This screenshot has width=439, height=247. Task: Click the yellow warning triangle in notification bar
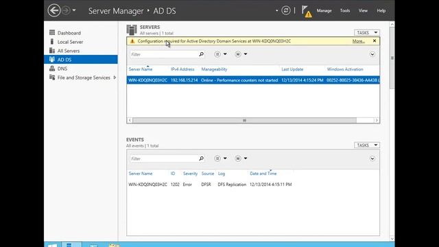point(132,41)
